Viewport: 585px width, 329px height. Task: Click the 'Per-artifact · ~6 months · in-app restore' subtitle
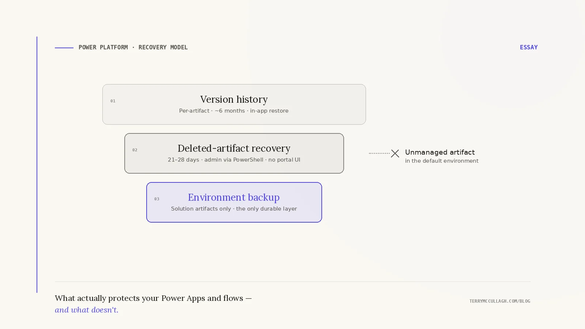pos(234,111)
